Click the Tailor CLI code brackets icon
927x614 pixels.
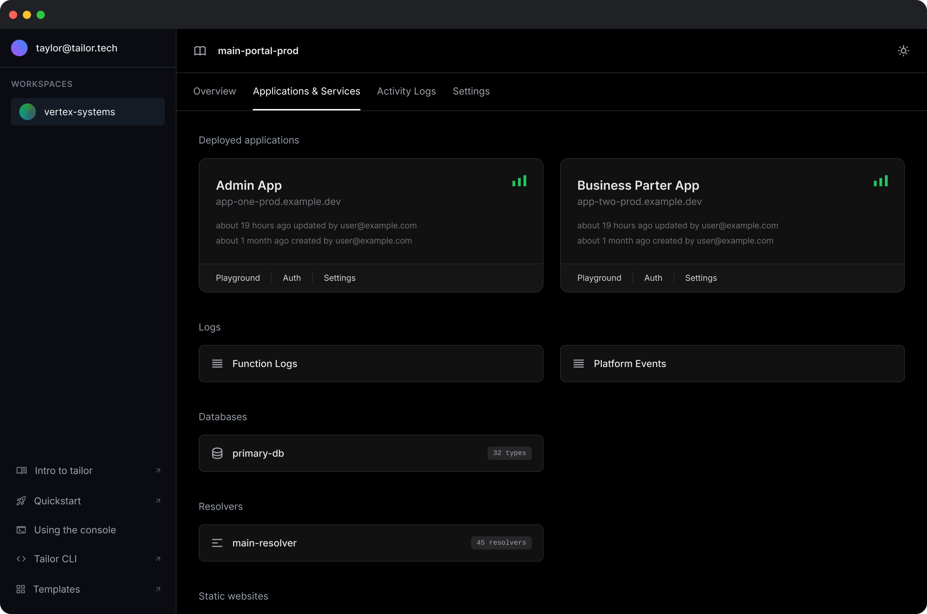[21, 559]
